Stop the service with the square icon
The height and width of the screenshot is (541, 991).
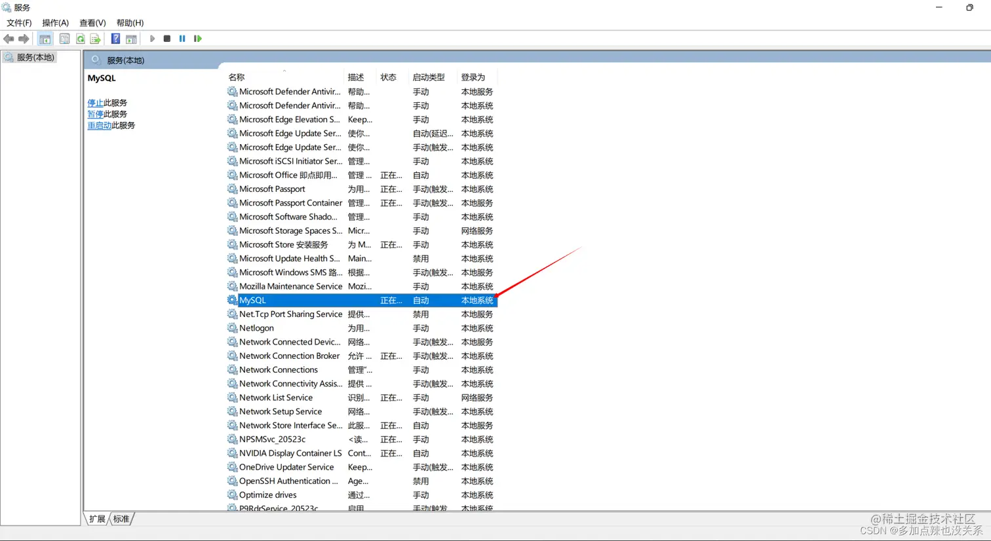click(167, 39)
